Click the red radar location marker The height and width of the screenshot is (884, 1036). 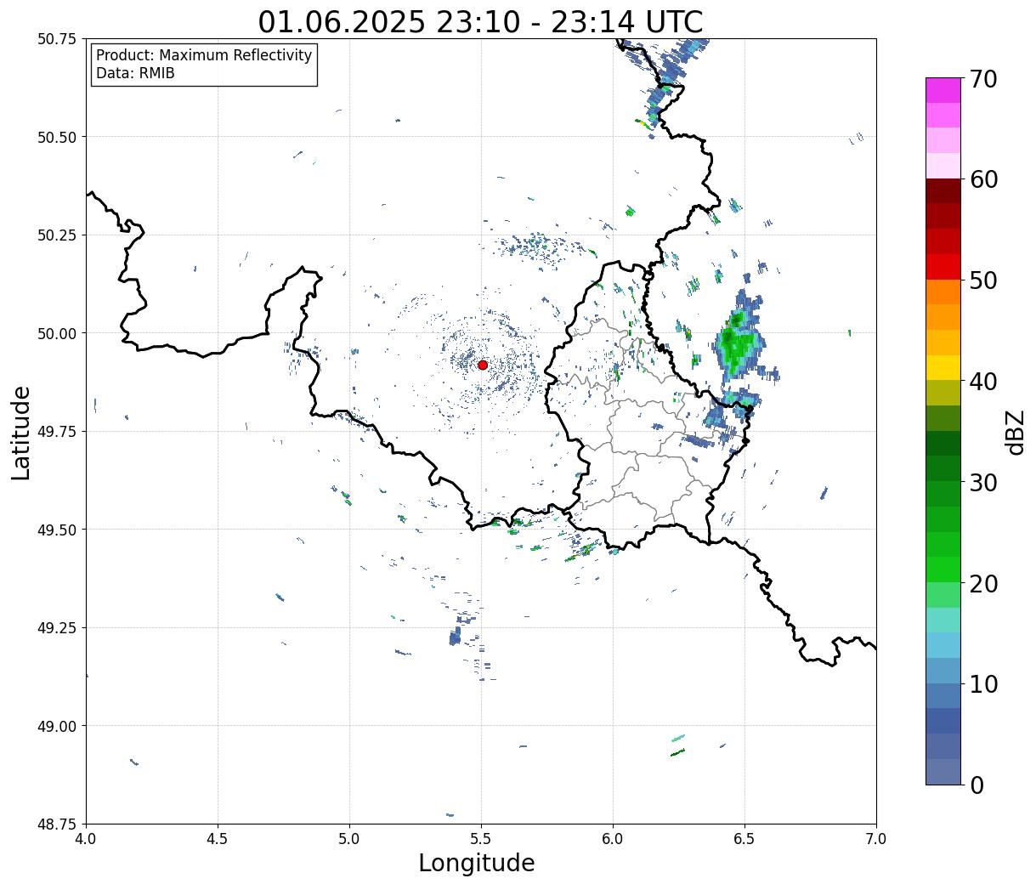pos(482,365)
